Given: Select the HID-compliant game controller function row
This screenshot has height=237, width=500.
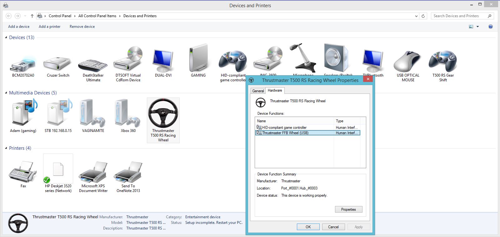Looking at the screenshot, I should pos(308,128).
